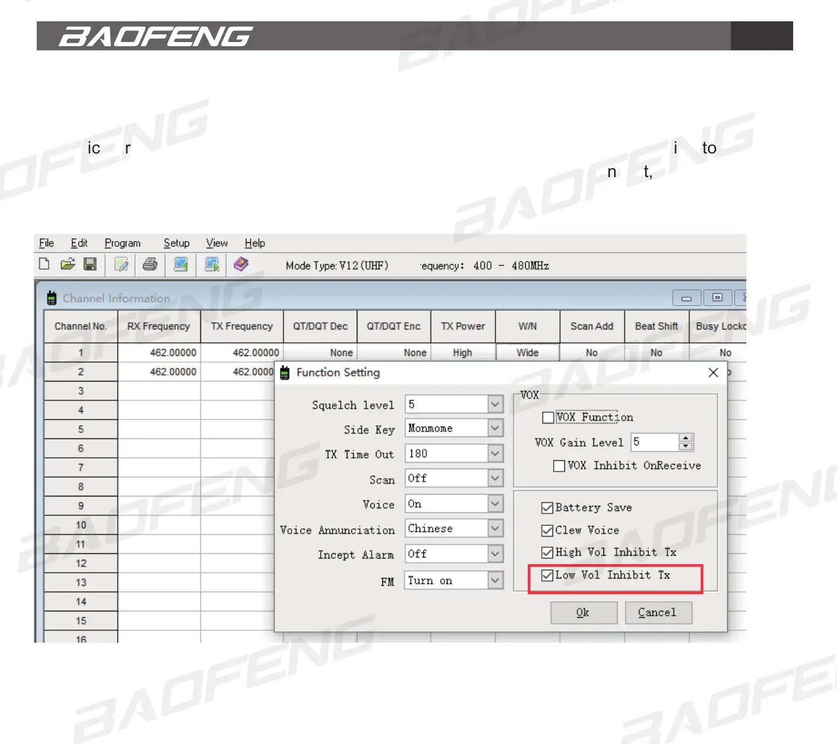Select channel row number 12
Screen dimensions: 837x744
pyautogui.click(x=81, y=563)
